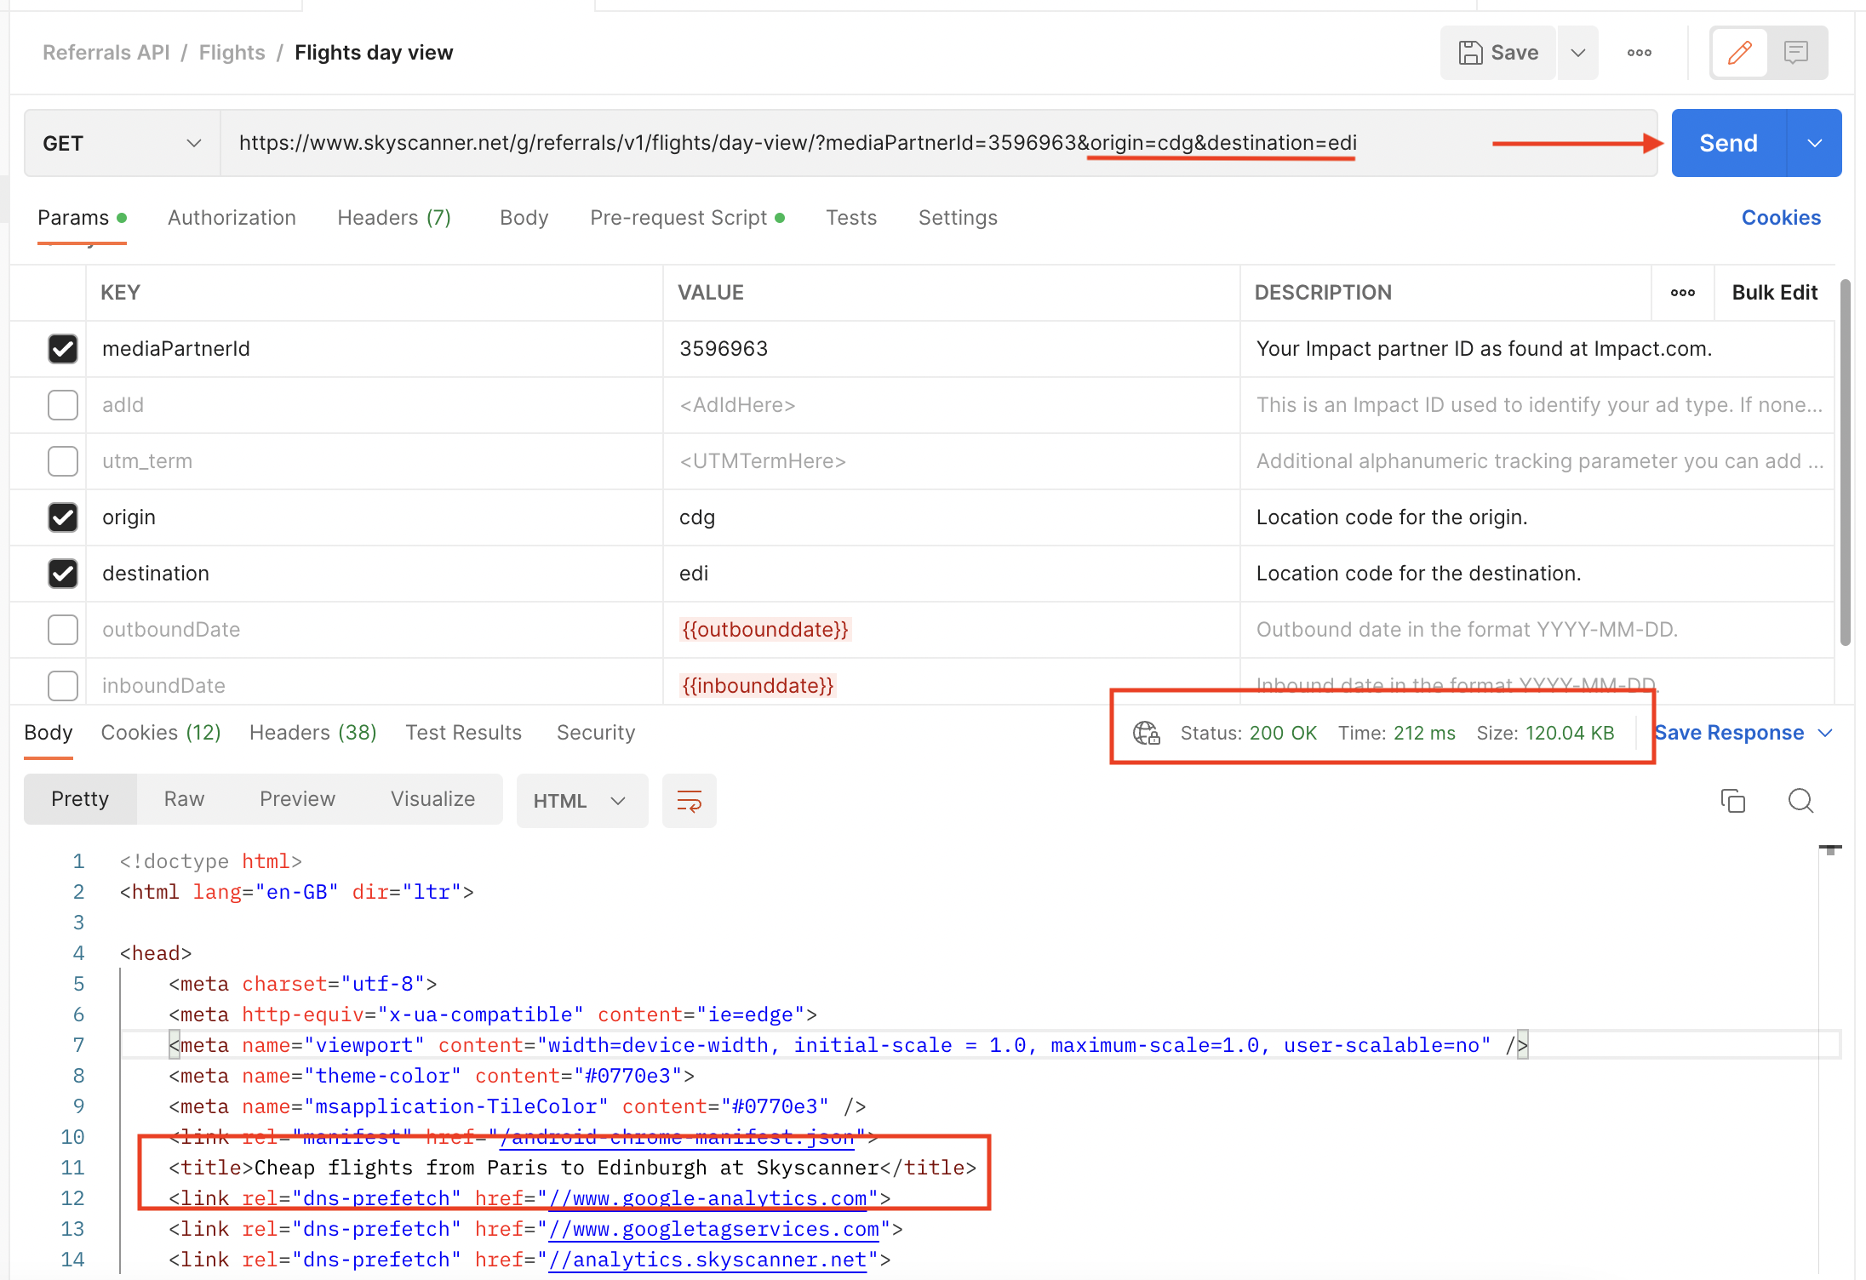Send the request
The image size is (1866, 1280).
[1728, 143]
